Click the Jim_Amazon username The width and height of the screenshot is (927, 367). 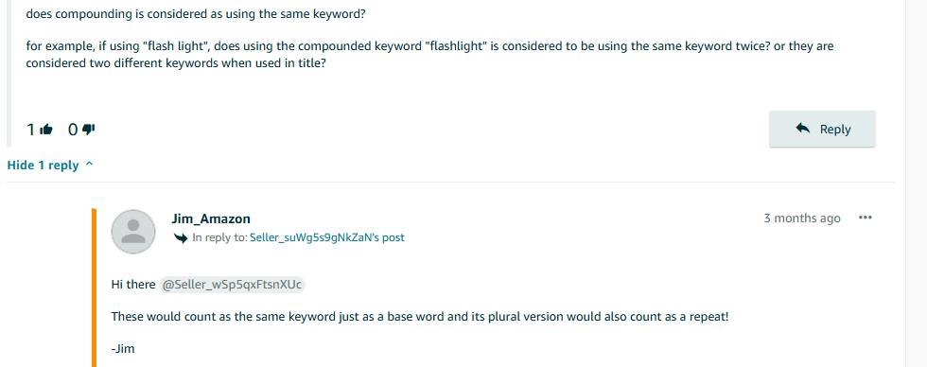click(x=211, y=218)
